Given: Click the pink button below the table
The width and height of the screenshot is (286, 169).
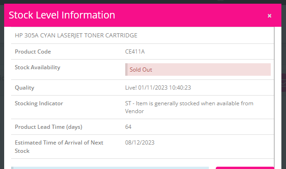Looking at the screenshot, I should pos(245,168).
